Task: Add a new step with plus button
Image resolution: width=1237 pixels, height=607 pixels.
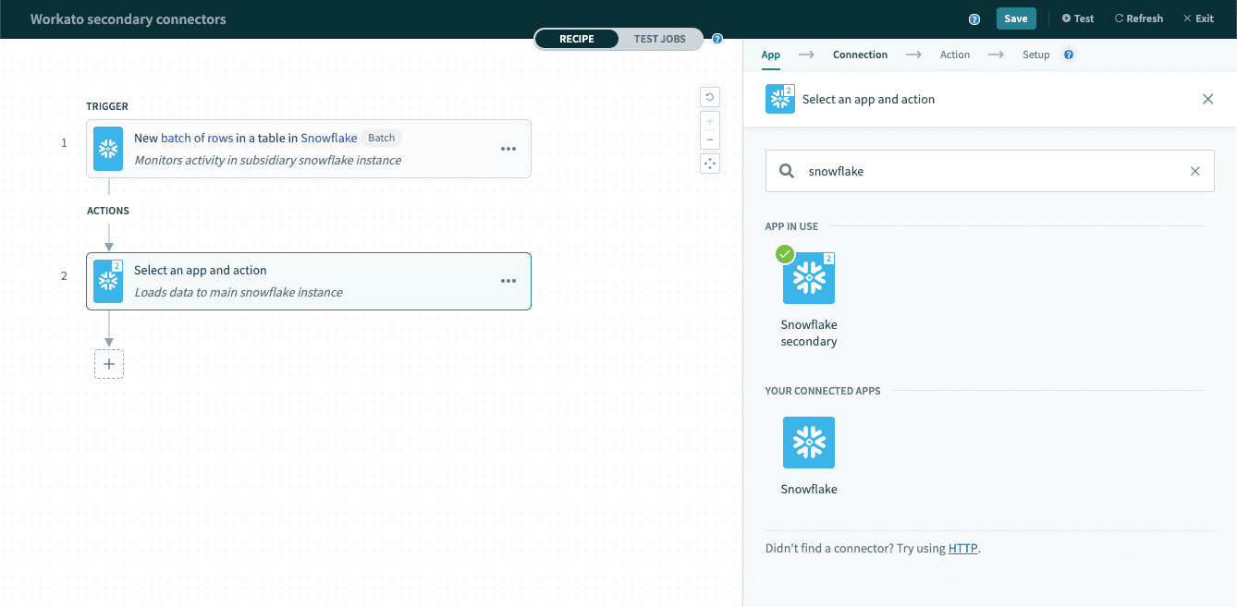Action: [x=109, y=364]
